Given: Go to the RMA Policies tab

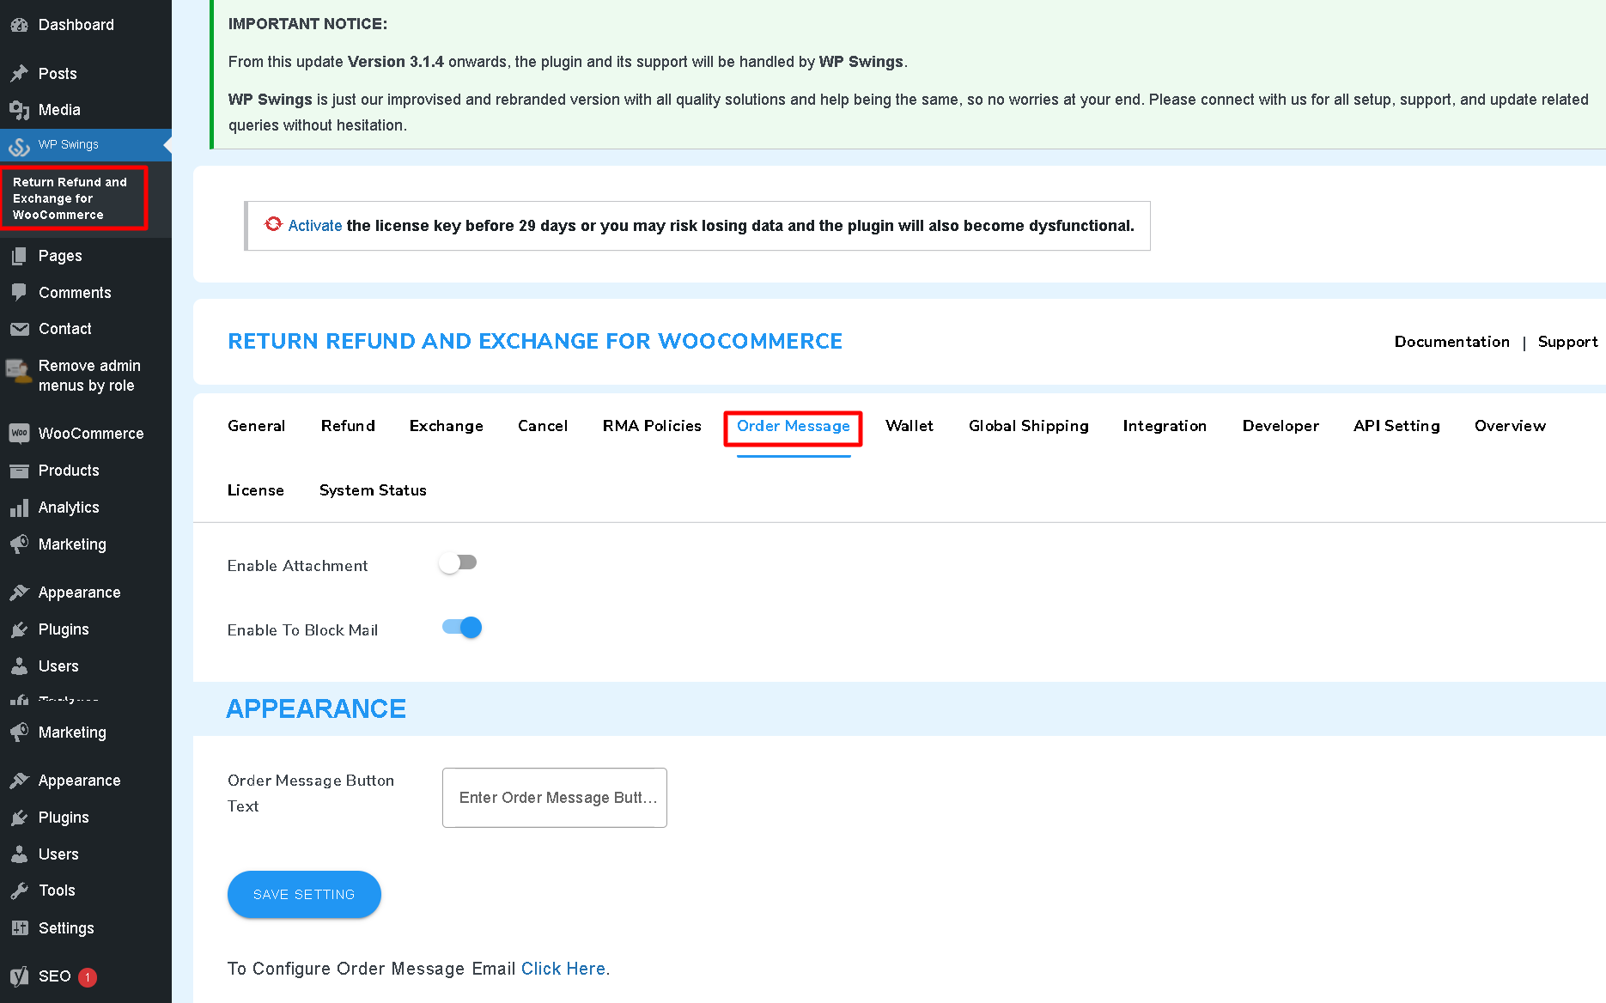Looking at the screenshot, I should tap(652, 426).
